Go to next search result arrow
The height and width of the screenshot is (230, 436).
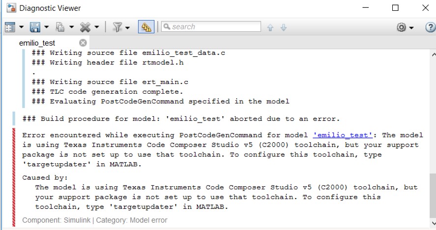[x=283, y=27]
